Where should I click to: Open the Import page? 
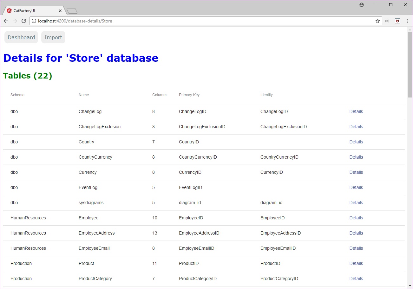point(53,37)
